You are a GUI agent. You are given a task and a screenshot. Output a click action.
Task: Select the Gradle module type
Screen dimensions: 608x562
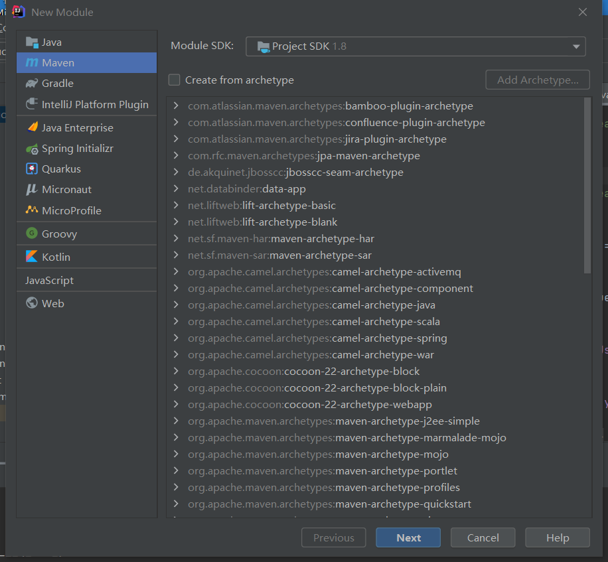coord(87,84)
